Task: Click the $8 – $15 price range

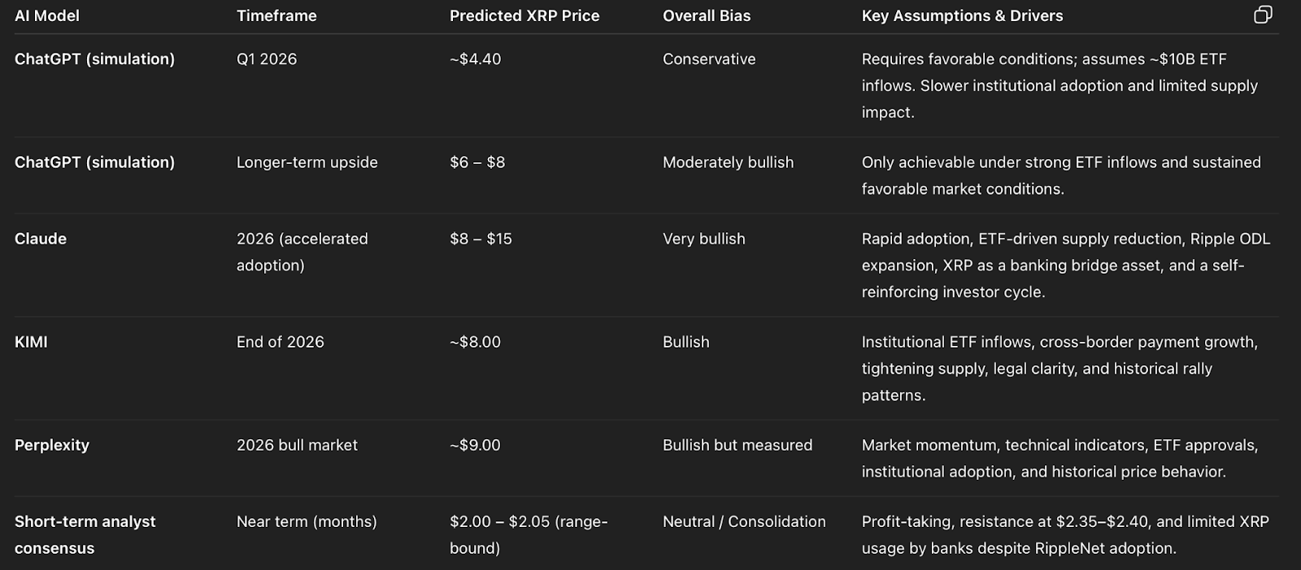Action: (x=481, y=239)
